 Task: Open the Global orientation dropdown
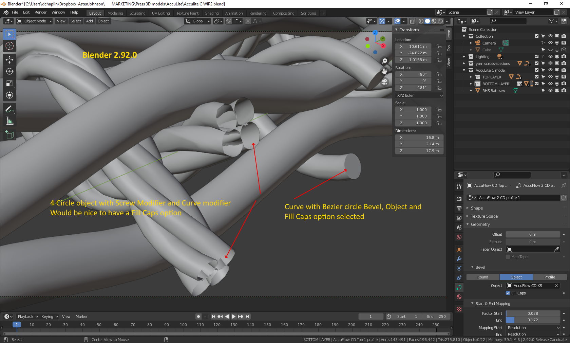click(198, 21)
